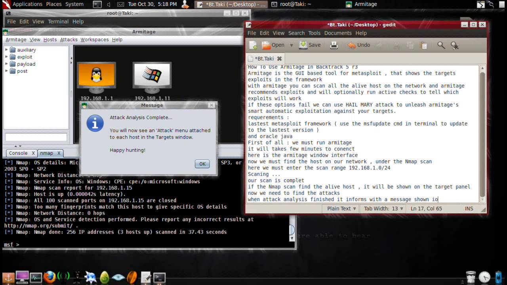This screenshot has width=507, height=285.
Task: Open gedit Help menu
Action: click(361, 33)
